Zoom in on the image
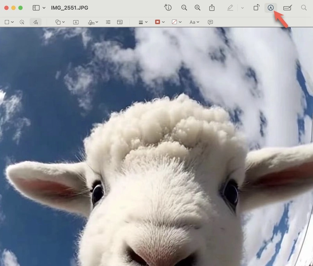The width and height of the screenshot is (313, 266). [x=197, y=7]
